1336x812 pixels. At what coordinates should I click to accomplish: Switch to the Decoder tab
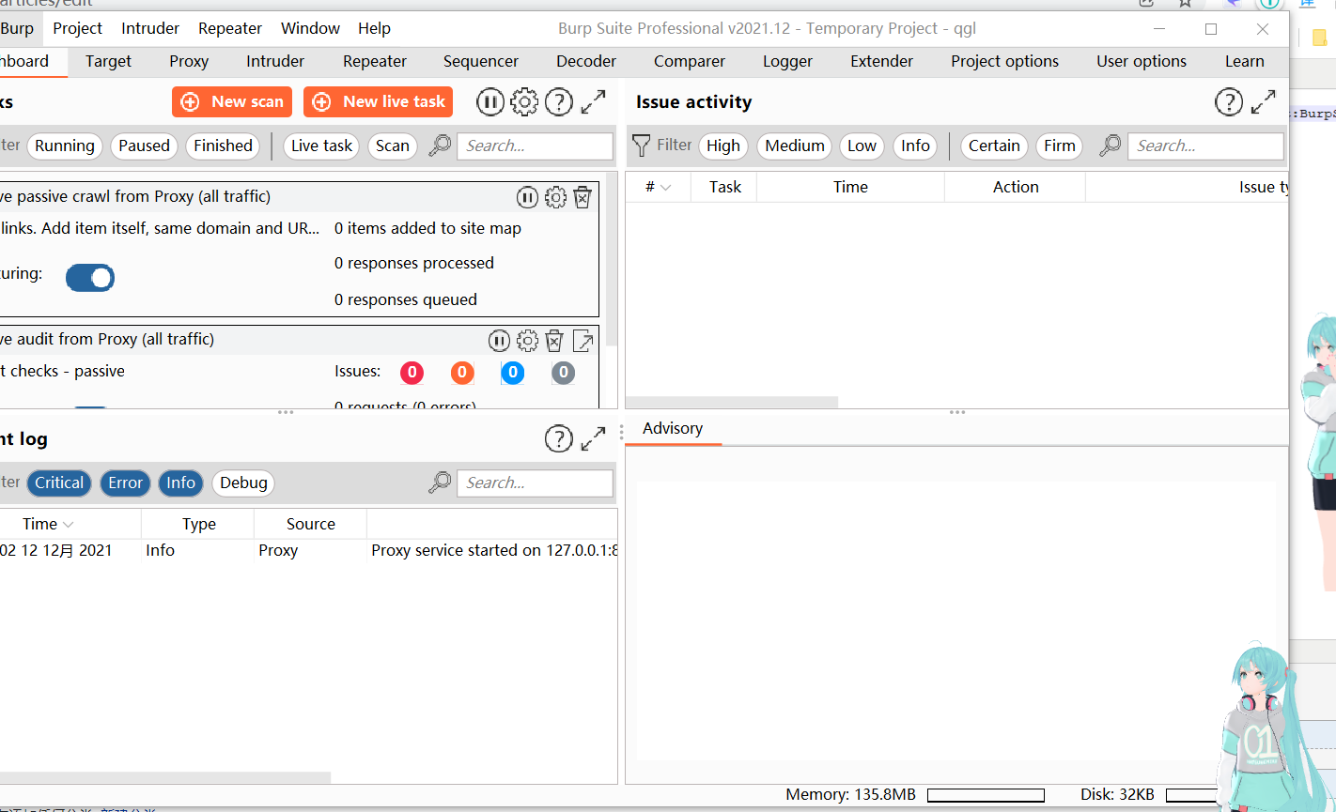pos(585,61)
